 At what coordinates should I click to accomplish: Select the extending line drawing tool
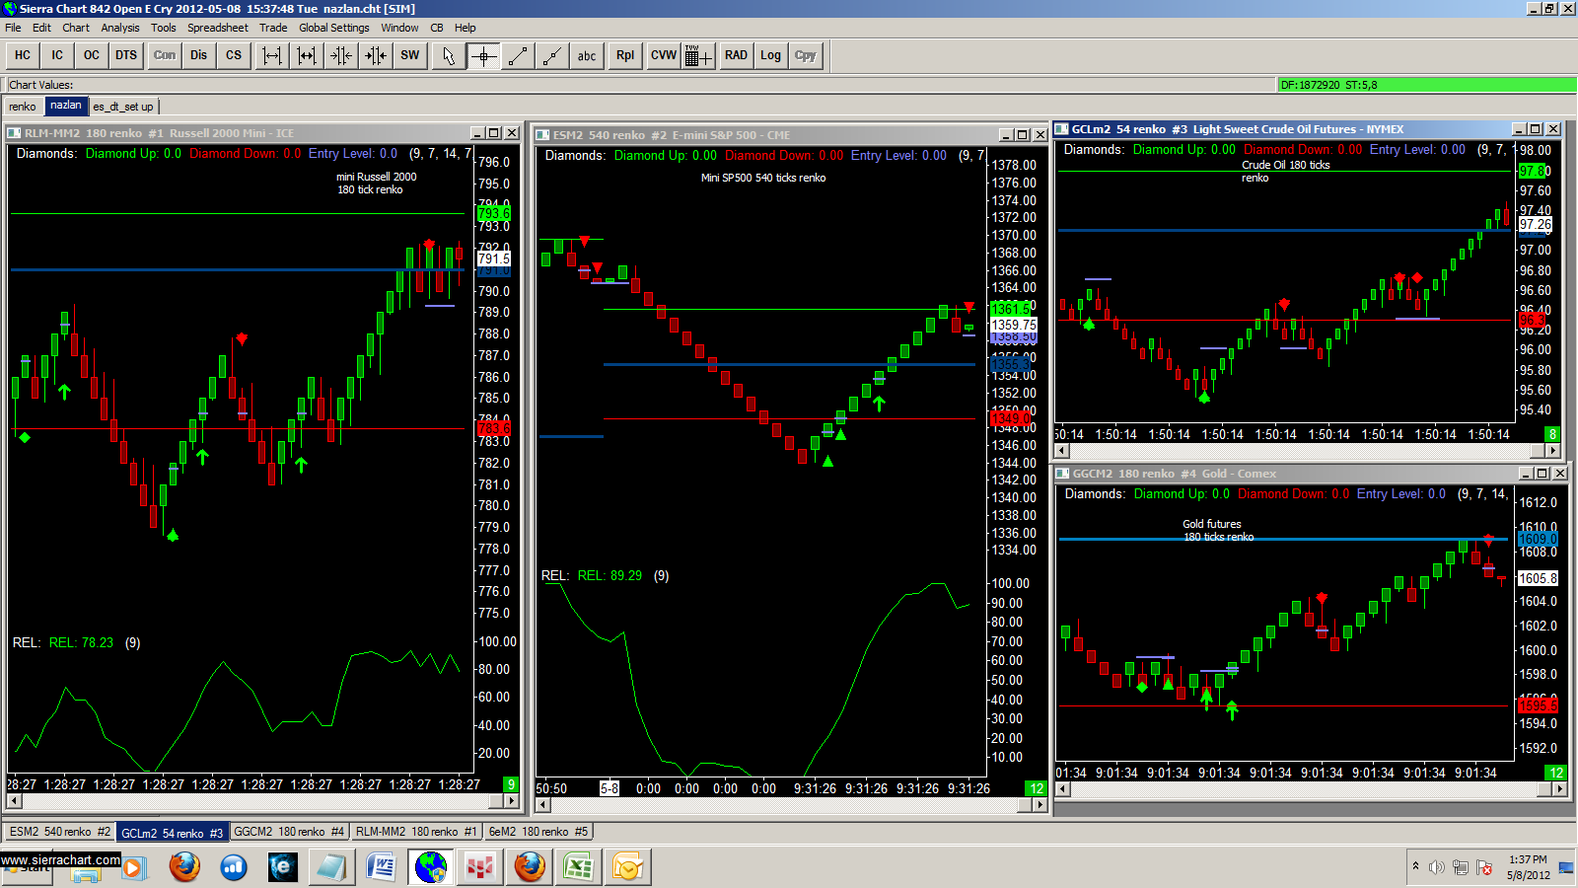[551, 56]
